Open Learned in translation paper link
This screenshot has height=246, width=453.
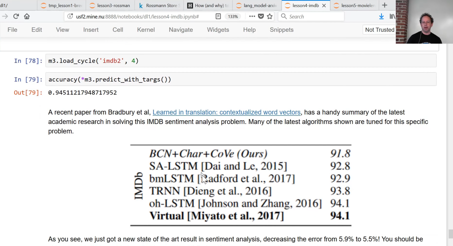(226, 112)
